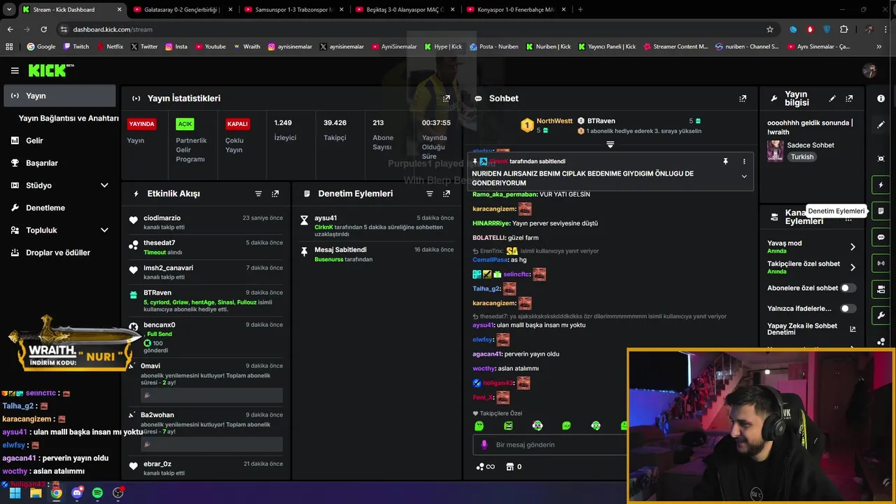Click the pencil icon in right widget rail
The height and width of the screenshot is (504, 896).
point(881,125)
